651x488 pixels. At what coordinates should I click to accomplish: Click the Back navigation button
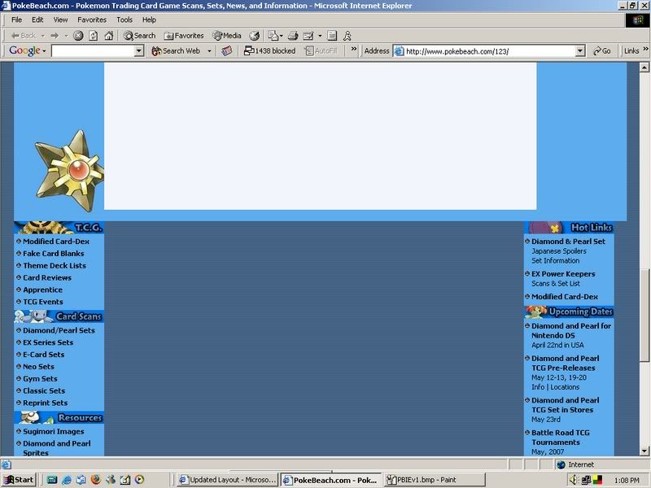(x=24, y=36)
